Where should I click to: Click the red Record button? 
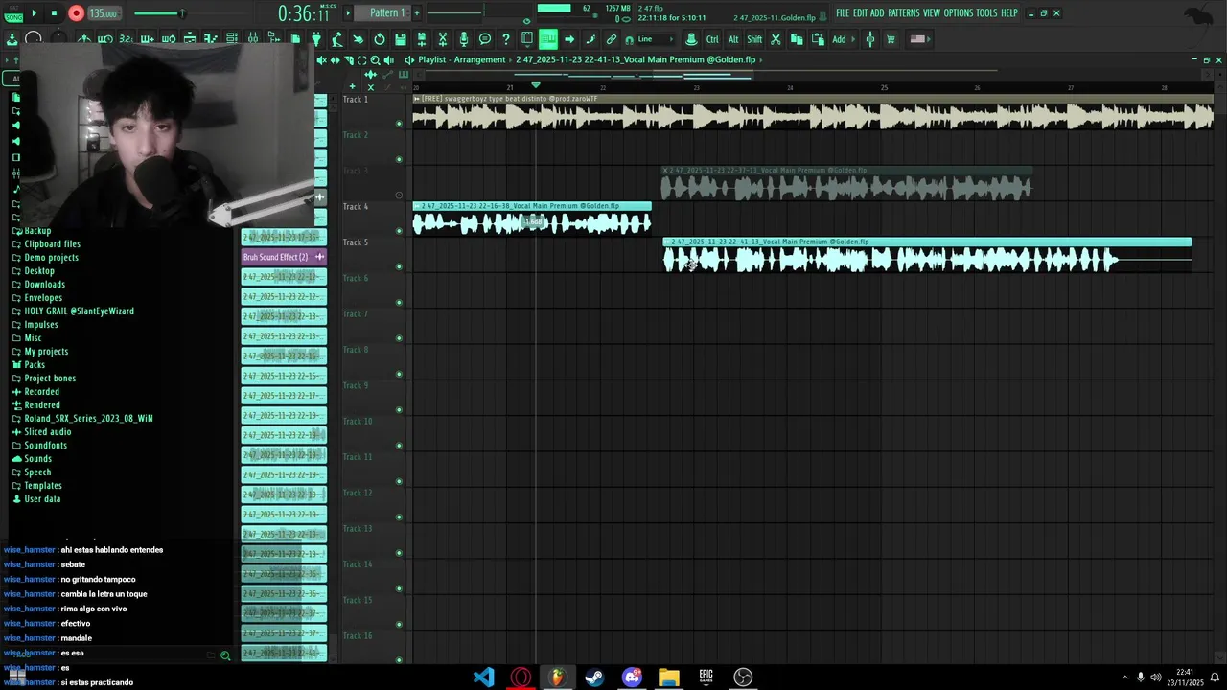76,13
